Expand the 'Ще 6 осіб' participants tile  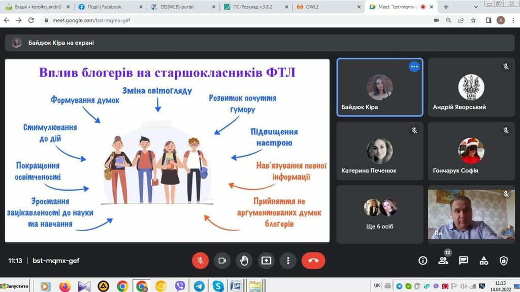pyautogui.click(x=379, y=213)
